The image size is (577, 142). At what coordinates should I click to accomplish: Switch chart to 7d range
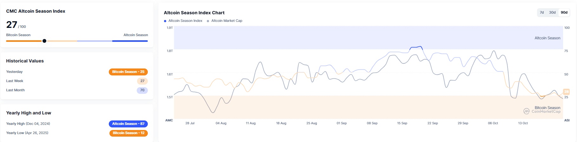(542, 12)
